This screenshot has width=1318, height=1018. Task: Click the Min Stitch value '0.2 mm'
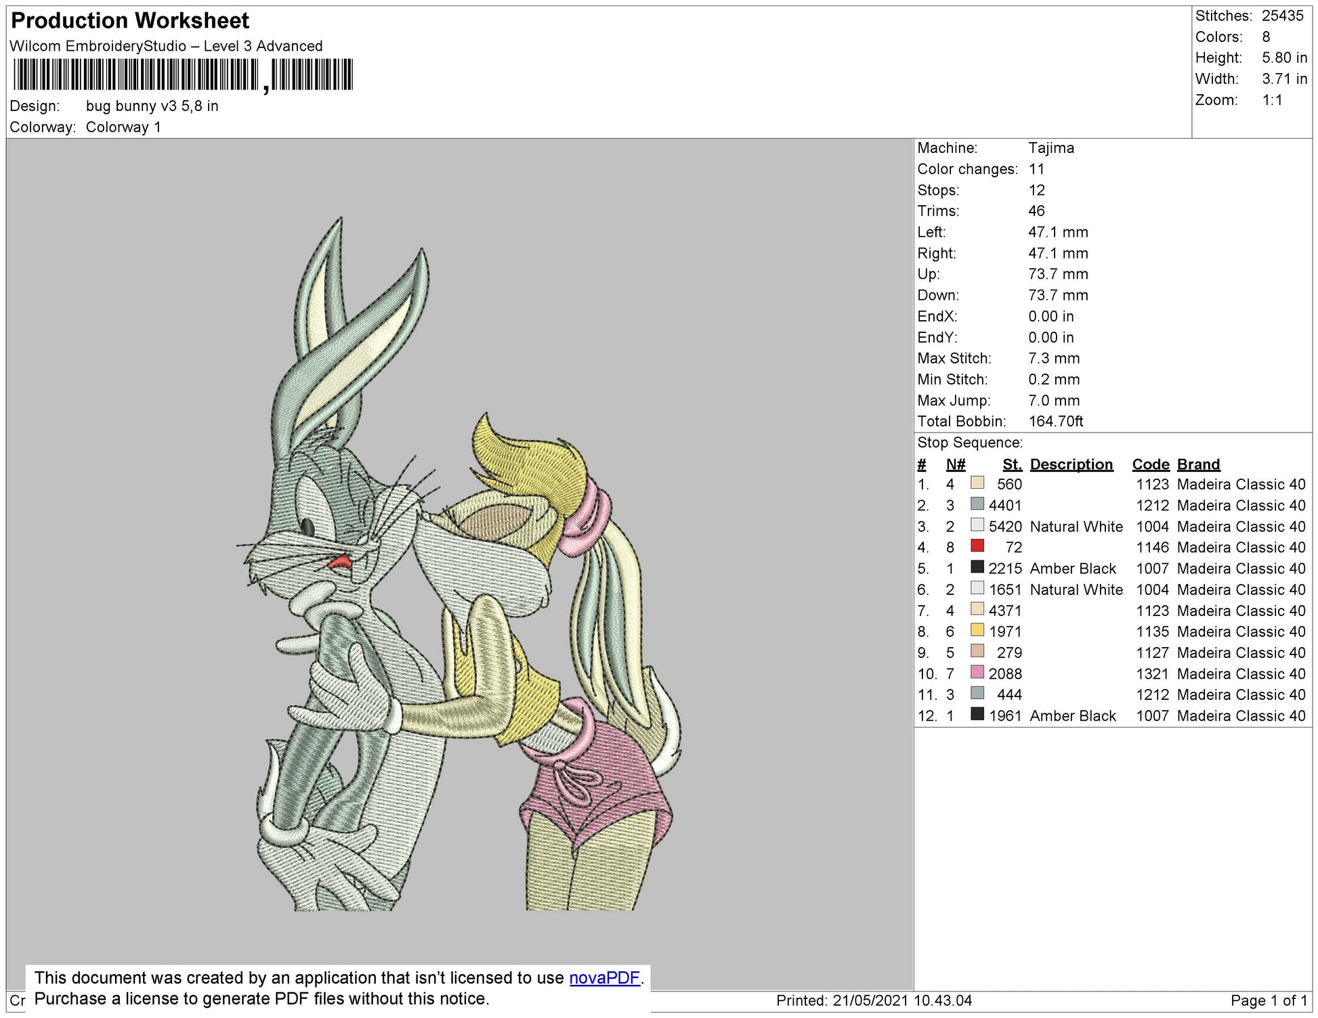1054,379
